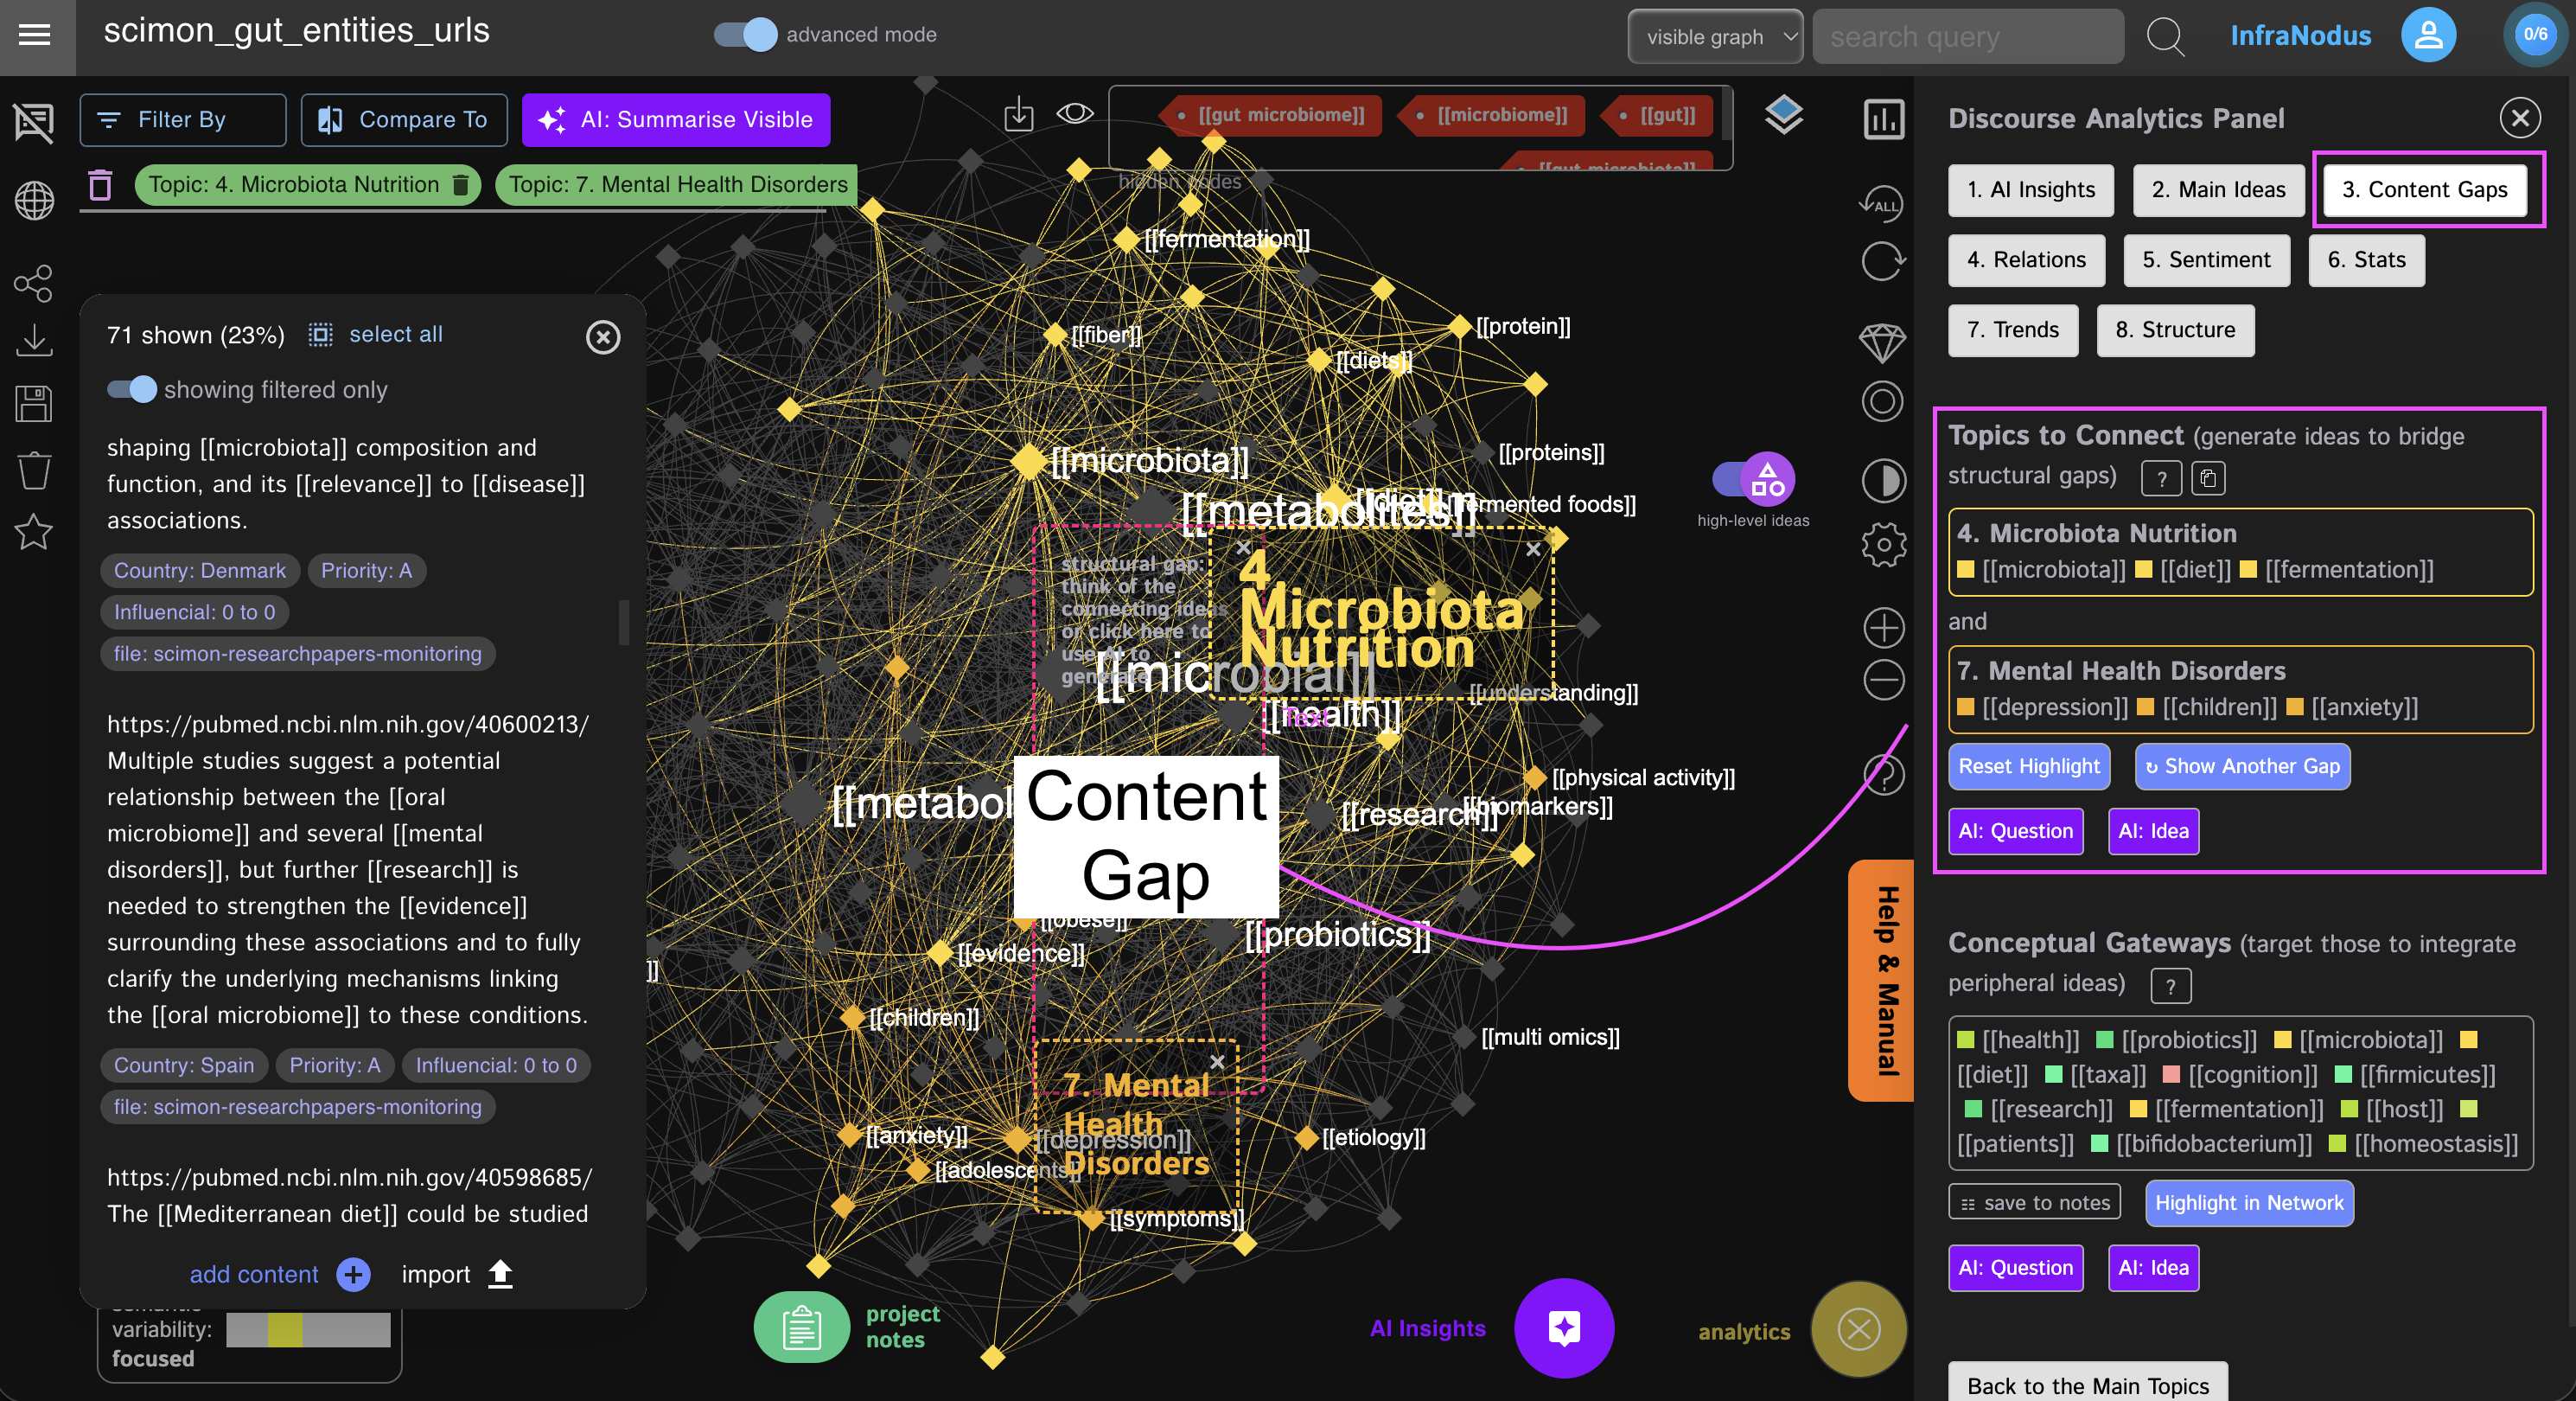The height and width of the screenshot is (1401, 2576).
Task: Close the Discourse Analytics Panel
Action: pyautogui.click(x=2520, y=119)
